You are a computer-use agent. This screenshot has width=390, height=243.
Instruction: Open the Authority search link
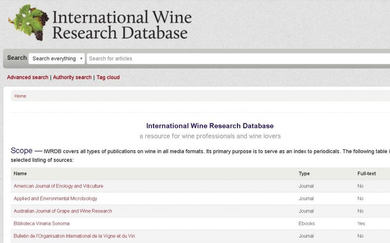click(x=72, y=77)
